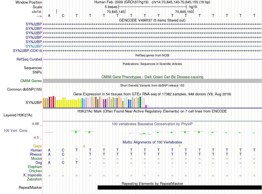The height and width of the screenshot is (194, 262).
Task: Open the SYNJ2BP-COX16 gene label
Action: [27, 51]
